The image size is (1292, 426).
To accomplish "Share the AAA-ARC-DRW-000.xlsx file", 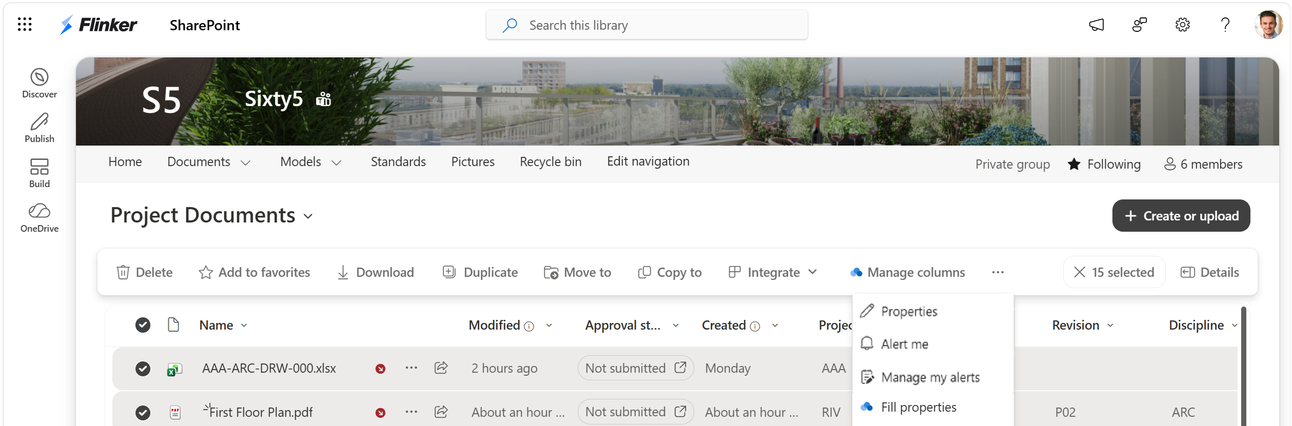I will tap(441, 368).
